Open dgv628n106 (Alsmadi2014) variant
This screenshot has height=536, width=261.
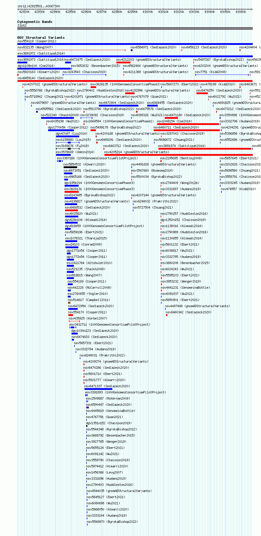point(86,220)
